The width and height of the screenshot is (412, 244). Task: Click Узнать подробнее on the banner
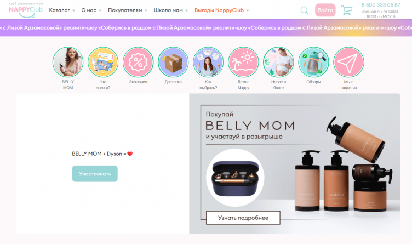click(x=243, y=218)
